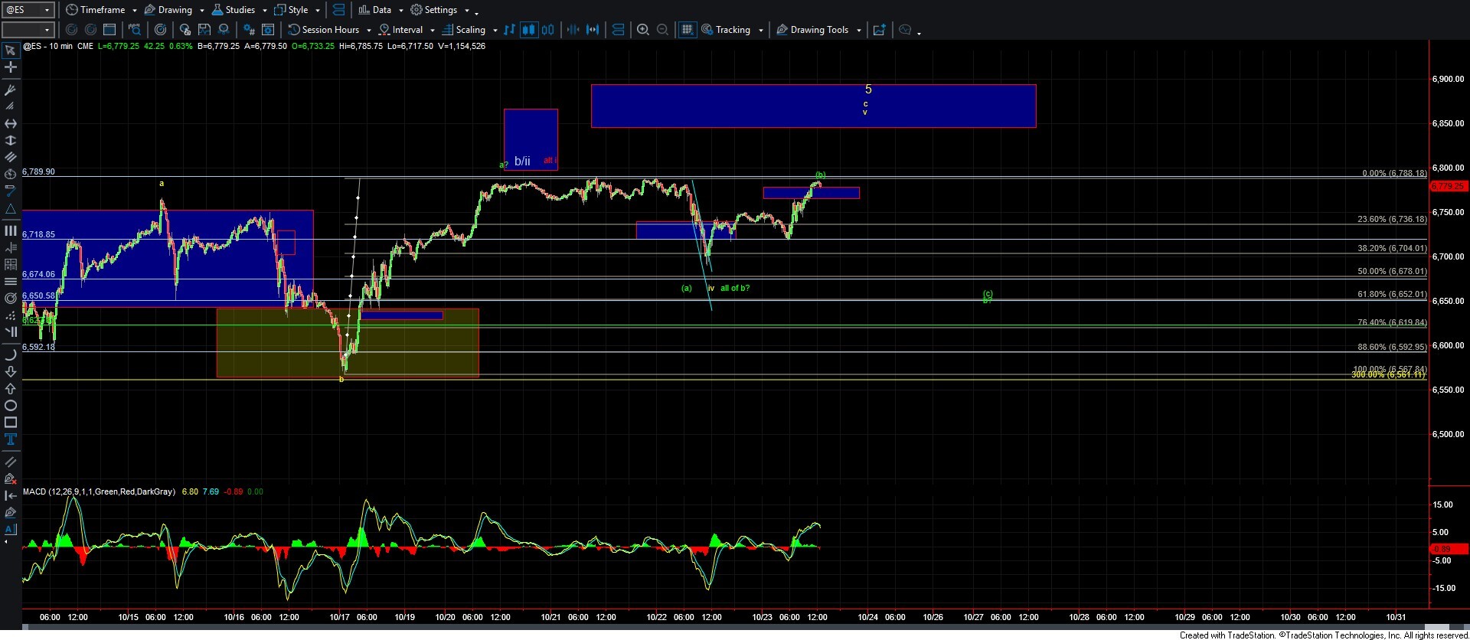Switch to hollow candlestick chart style
This screenshot has height=640, width=1470.
point(548,30)
